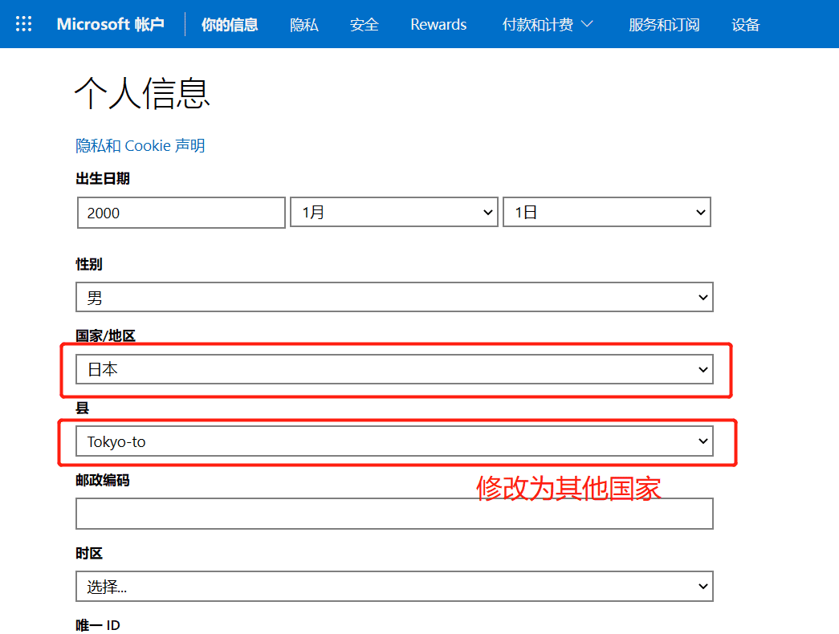
Task: Go to the 安全 tab
Action: click(365, 24)
